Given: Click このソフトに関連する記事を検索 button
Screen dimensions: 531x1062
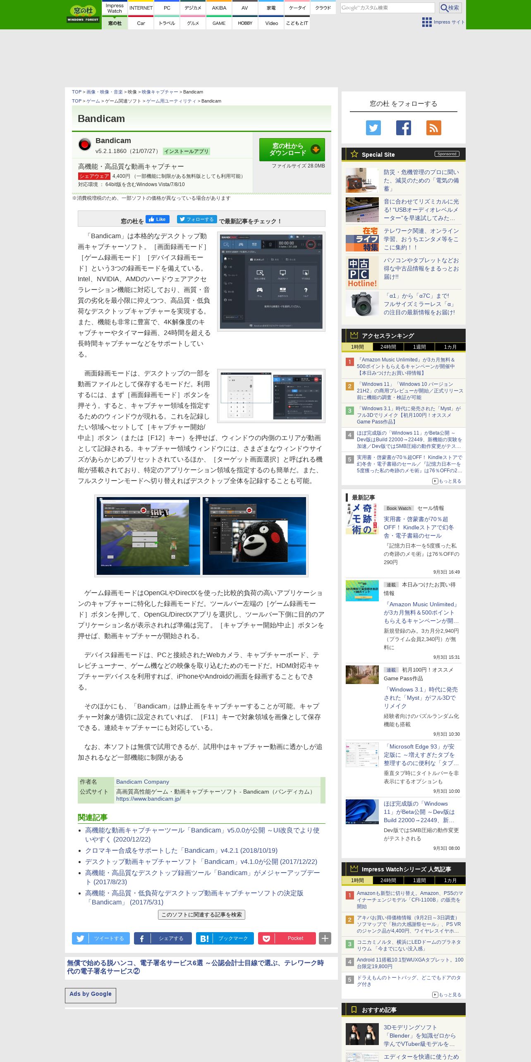Looking at the screenshot, I should point(201,915).
